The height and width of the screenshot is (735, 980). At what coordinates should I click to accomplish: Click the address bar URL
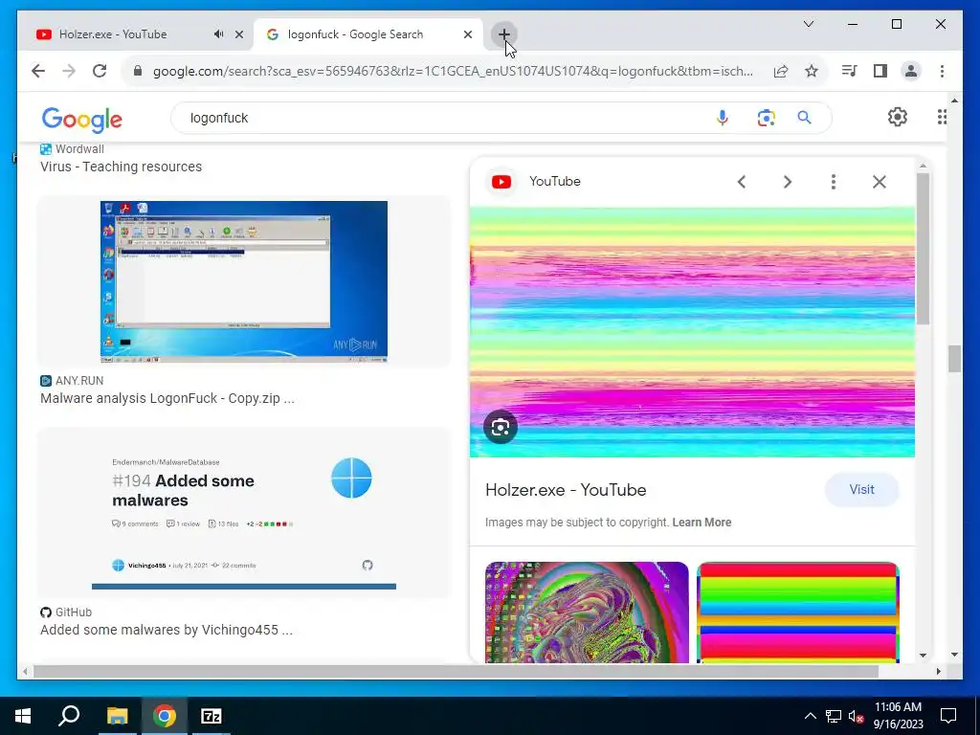click(453, 71)
